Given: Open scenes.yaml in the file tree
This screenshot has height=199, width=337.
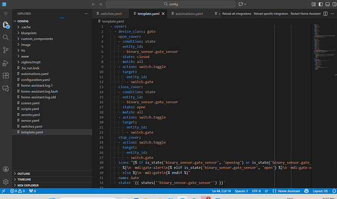Looking at the screenshot, I should click(52, 103).
